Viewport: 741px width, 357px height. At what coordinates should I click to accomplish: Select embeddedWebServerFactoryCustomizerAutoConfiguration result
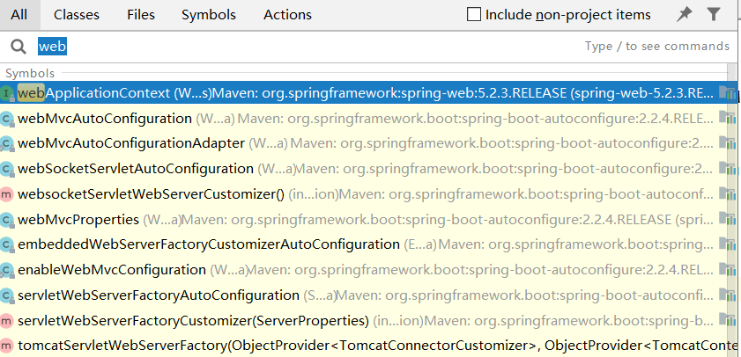tap(364, 244)
